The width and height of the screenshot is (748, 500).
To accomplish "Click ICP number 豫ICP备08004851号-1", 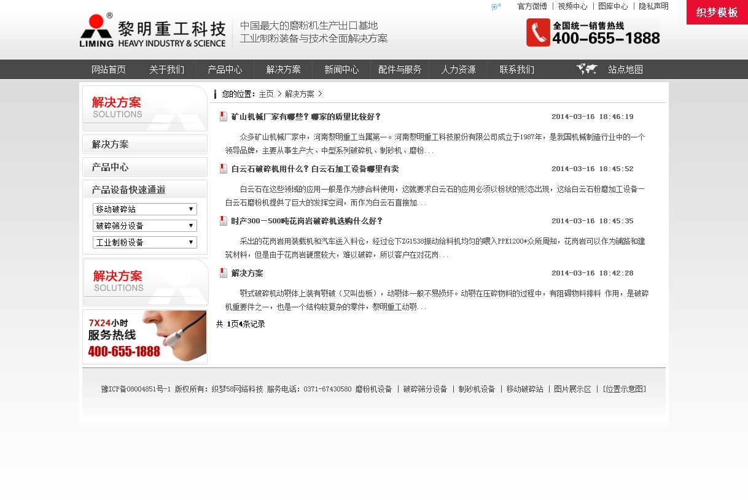I will point(136,389).
